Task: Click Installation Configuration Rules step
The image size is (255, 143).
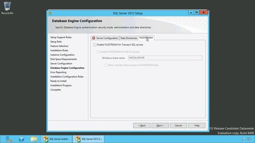Action: [67, 77]
